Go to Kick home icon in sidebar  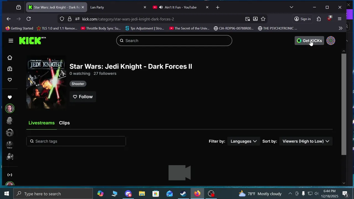click(x=10, y=58)
